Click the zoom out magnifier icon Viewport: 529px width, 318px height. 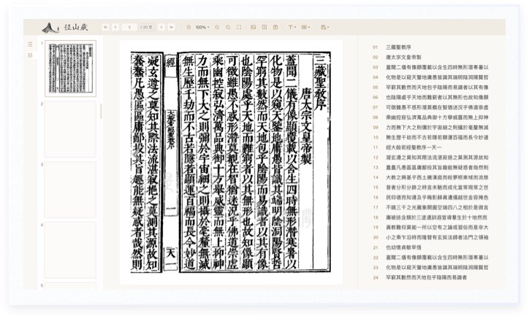pos(187,27)
